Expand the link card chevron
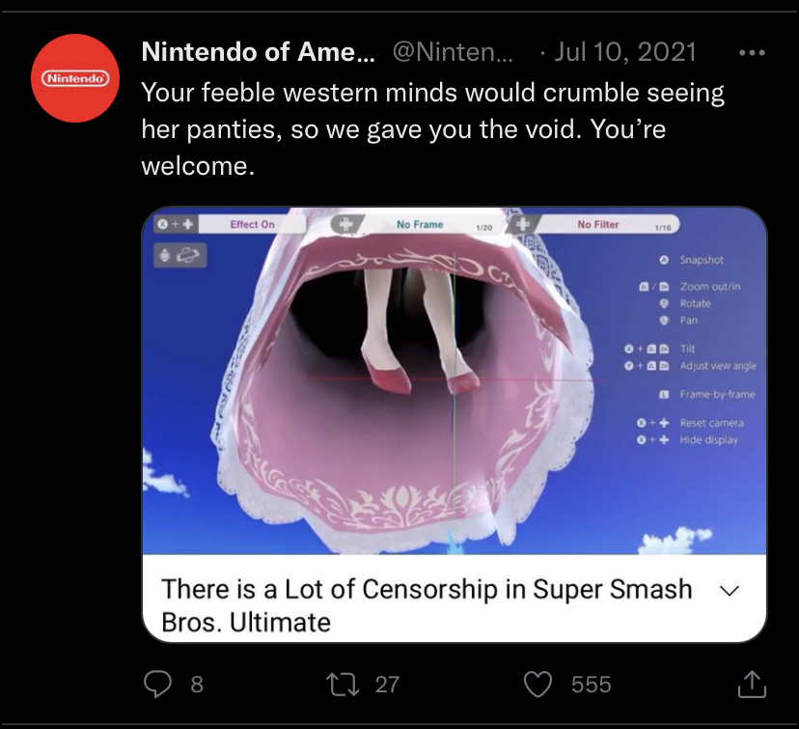799x729 pixels. (x=730, y=590)
